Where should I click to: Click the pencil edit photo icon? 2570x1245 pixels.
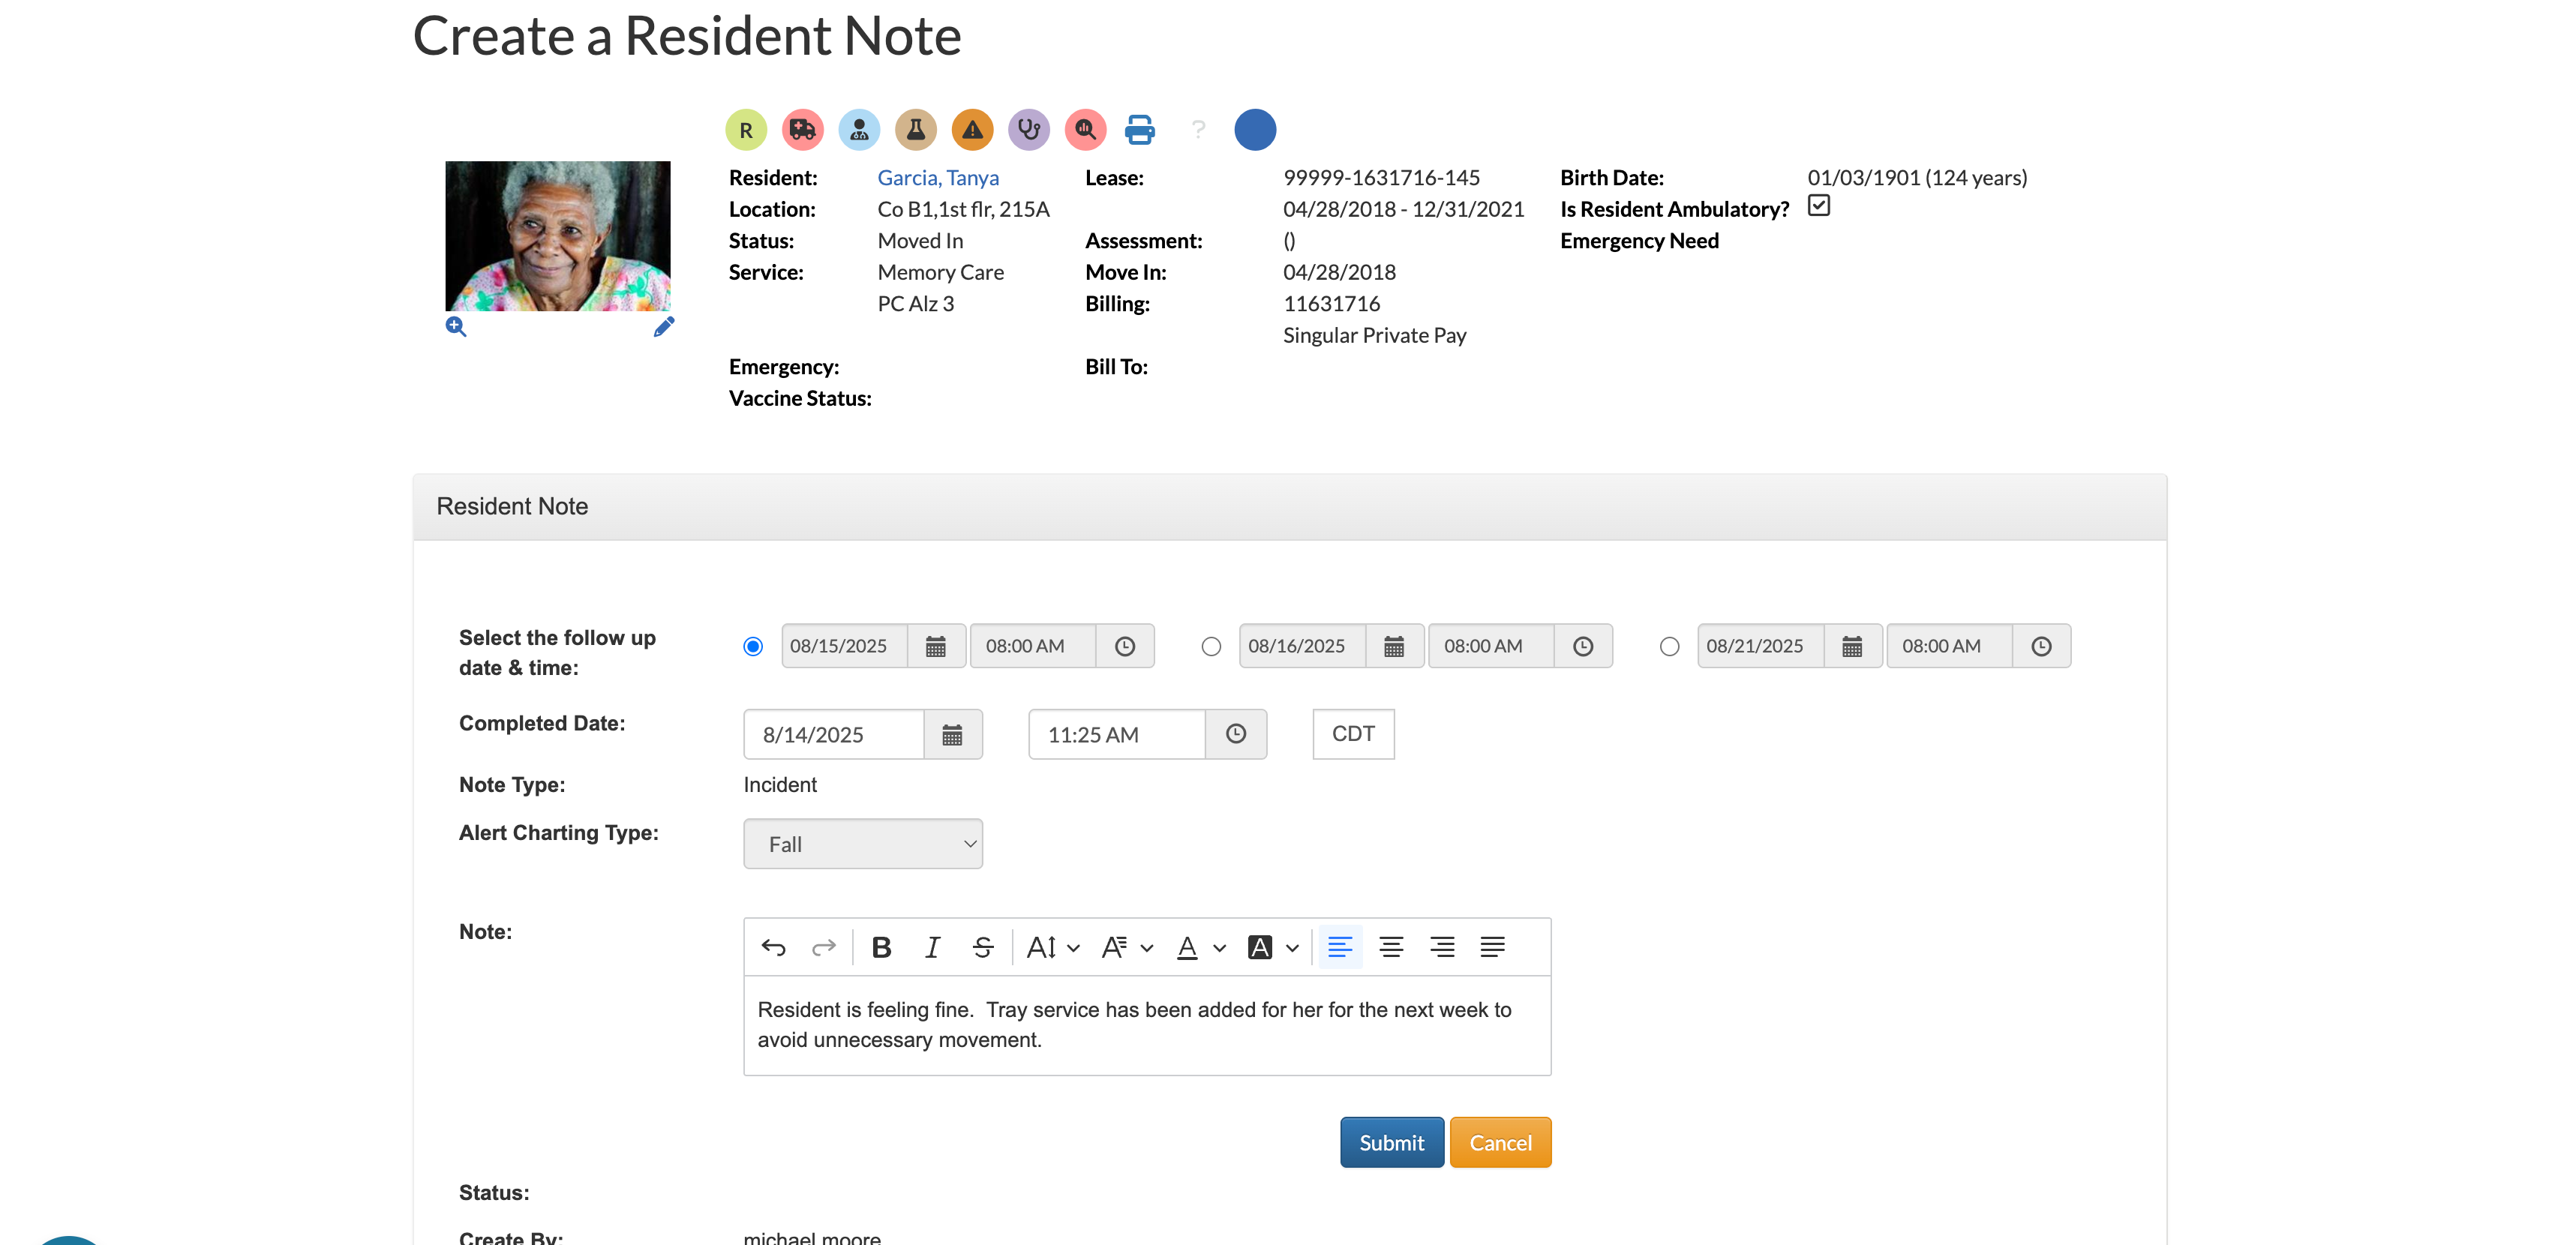tap(663, 327)
